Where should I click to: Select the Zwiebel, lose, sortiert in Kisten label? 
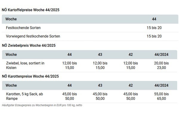[25, 65]
